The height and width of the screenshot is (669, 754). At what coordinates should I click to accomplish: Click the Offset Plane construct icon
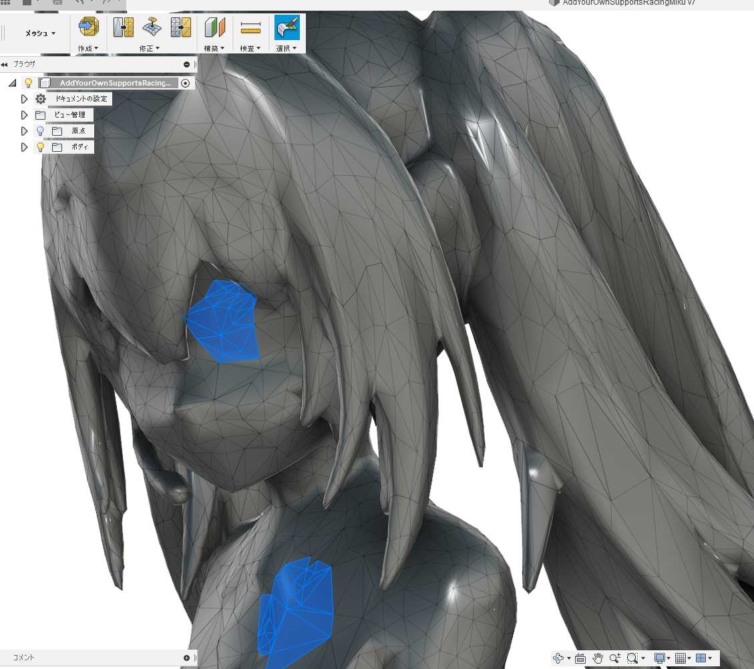(x=215, y=27)
